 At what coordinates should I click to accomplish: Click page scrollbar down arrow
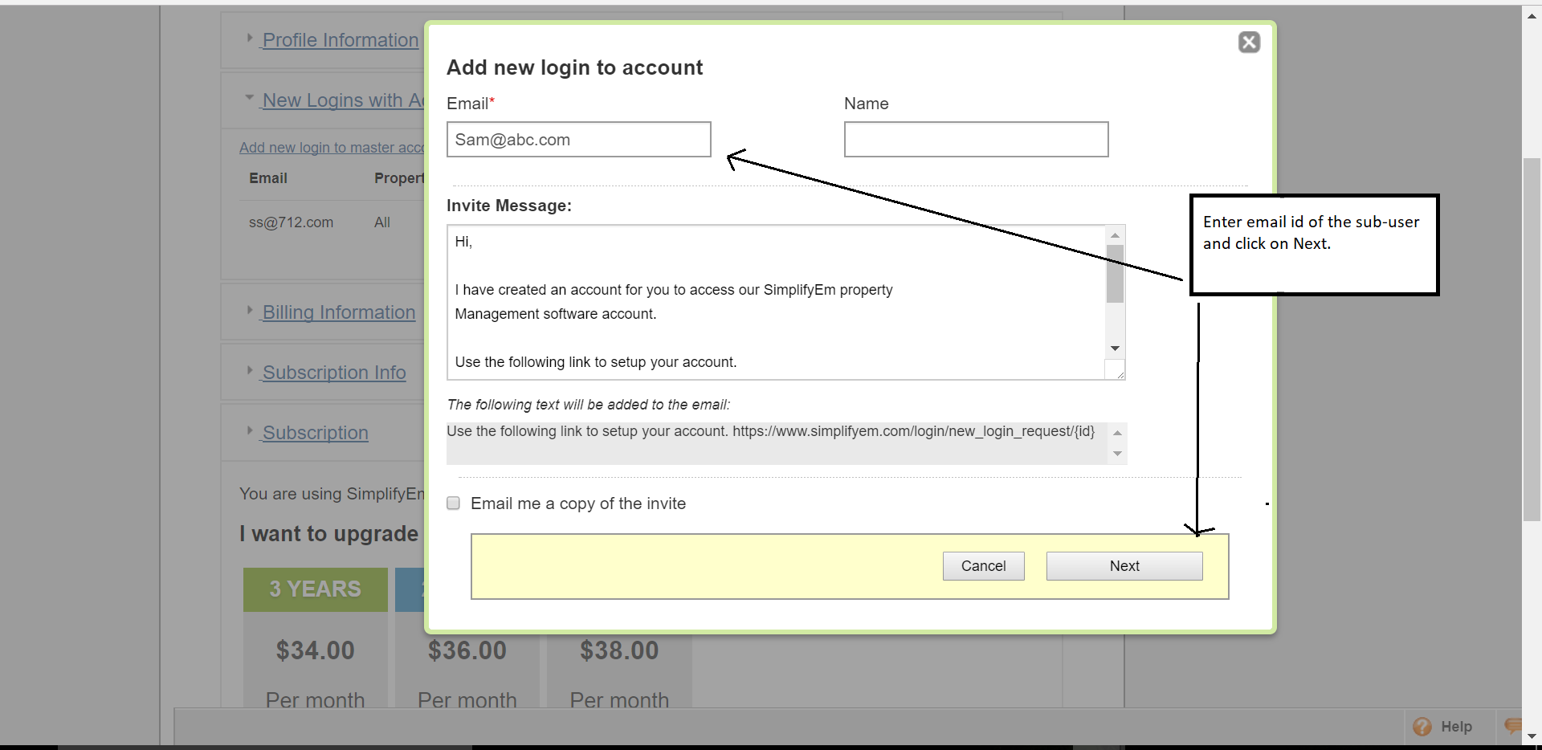pos(1532,736)
